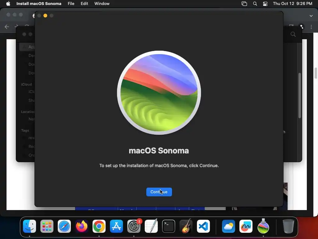Click the Finder window search icon

[293, 34]
